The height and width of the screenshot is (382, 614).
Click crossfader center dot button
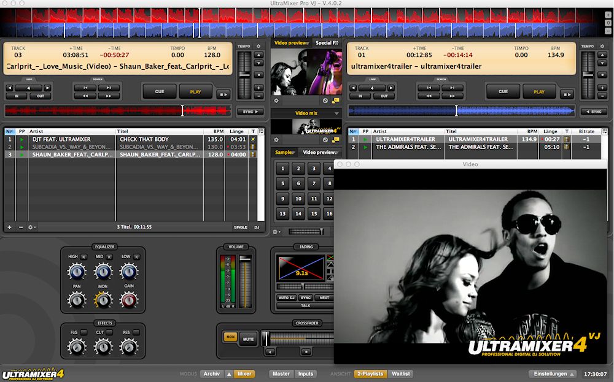(x=306, y=352)
